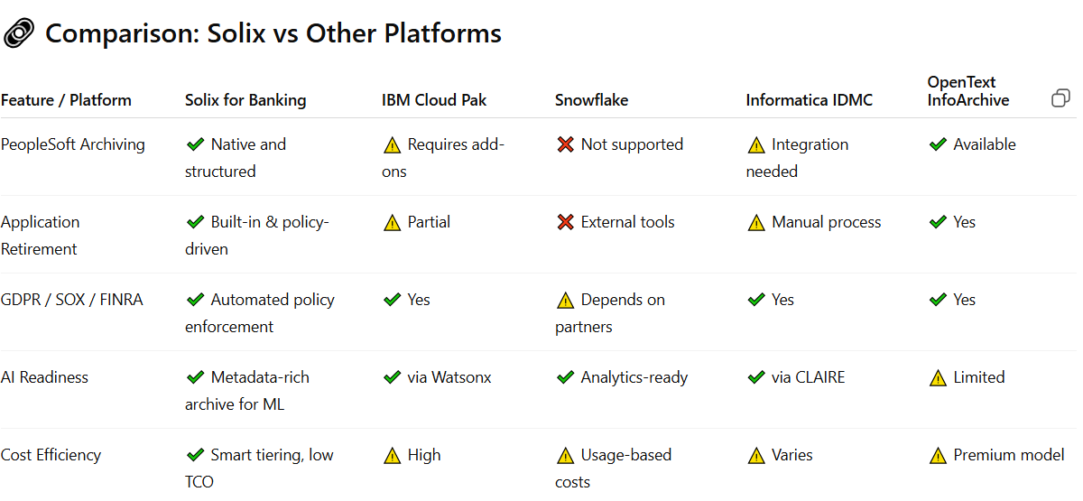This screenshot has height=501, width=1083.
Task: Click red cross next to Not supported
Action: pos(565,144)
